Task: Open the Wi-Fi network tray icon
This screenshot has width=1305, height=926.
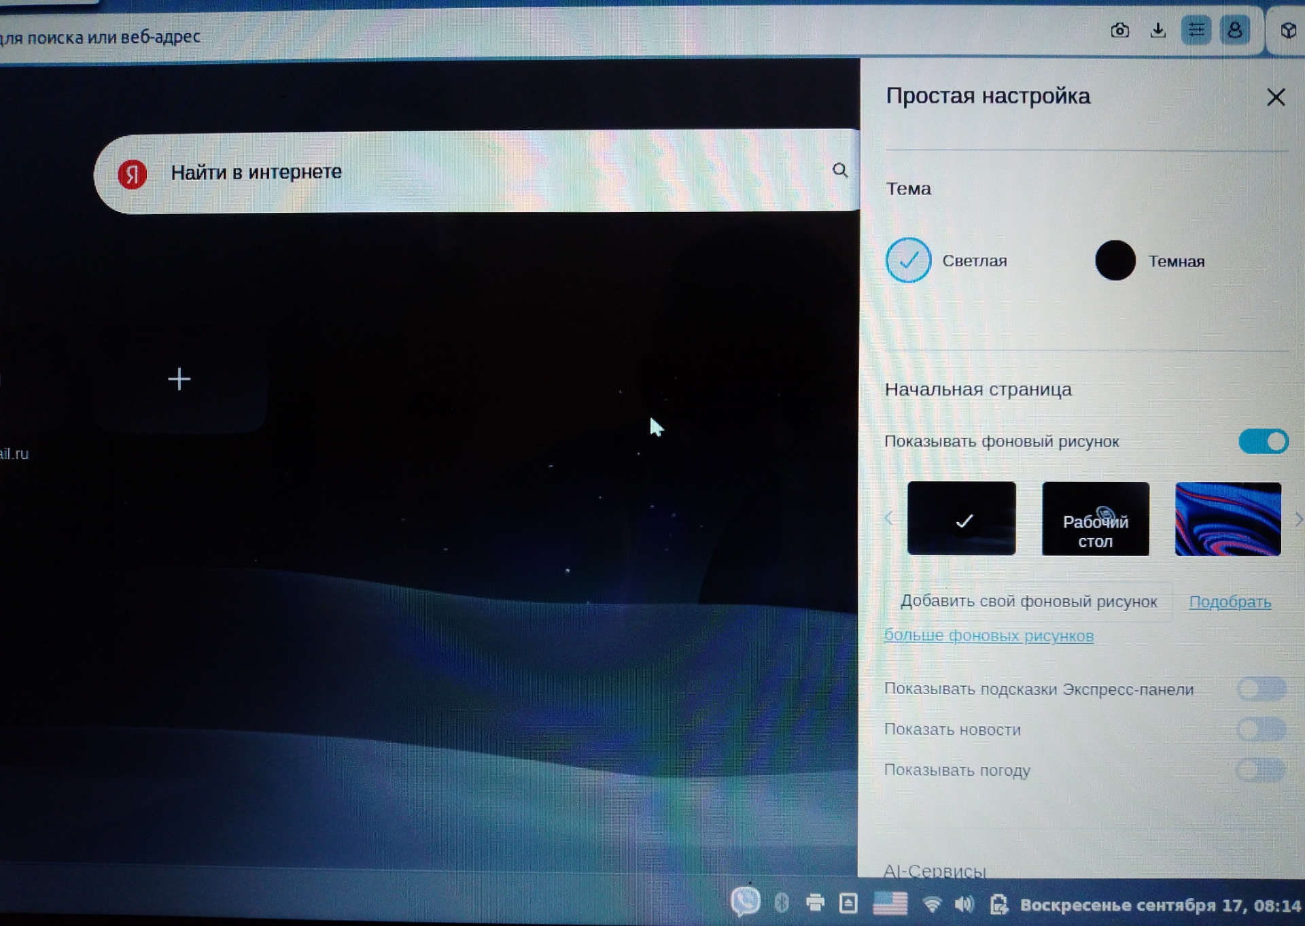Action: click(932, 904)
